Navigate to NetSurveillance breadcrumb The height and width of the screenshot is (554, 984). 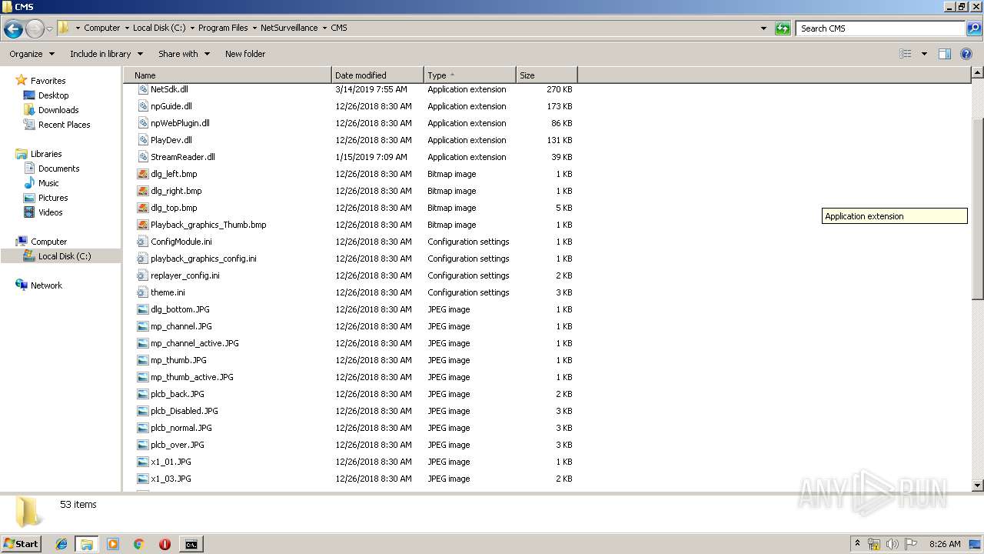coord(289,28)
